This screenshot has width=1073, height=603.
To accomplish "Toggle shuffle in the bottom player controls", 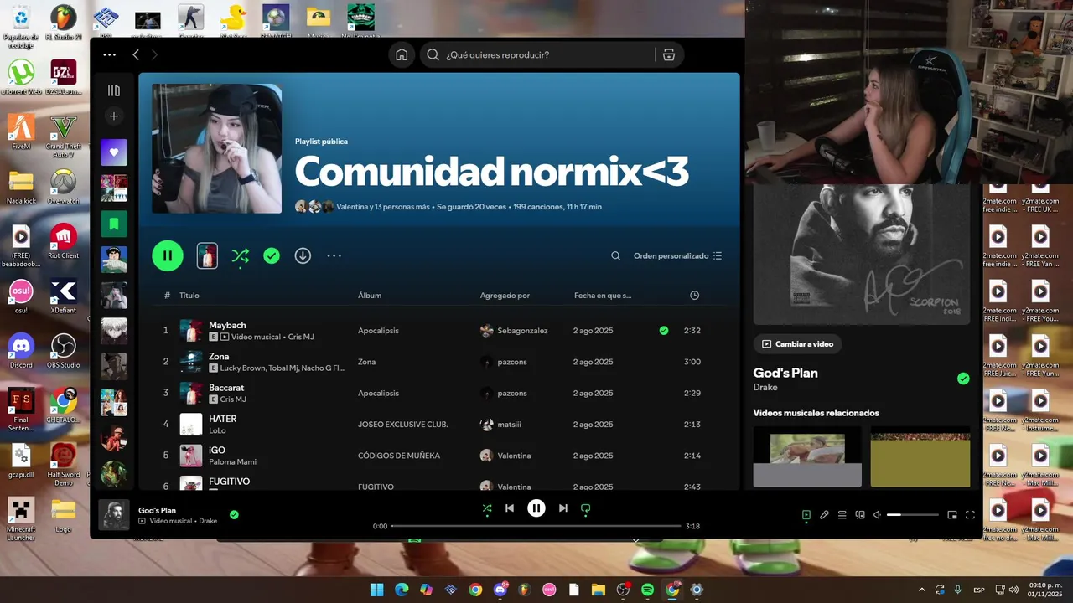I will pyautogui.click(x=487, y=508).
